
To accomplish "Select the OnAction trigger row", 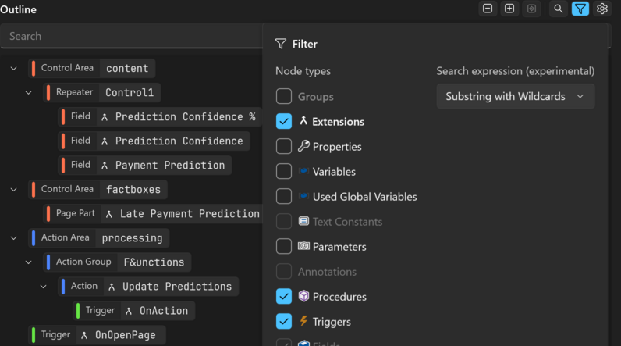I will pyautogui.click(x=134, y=310).
